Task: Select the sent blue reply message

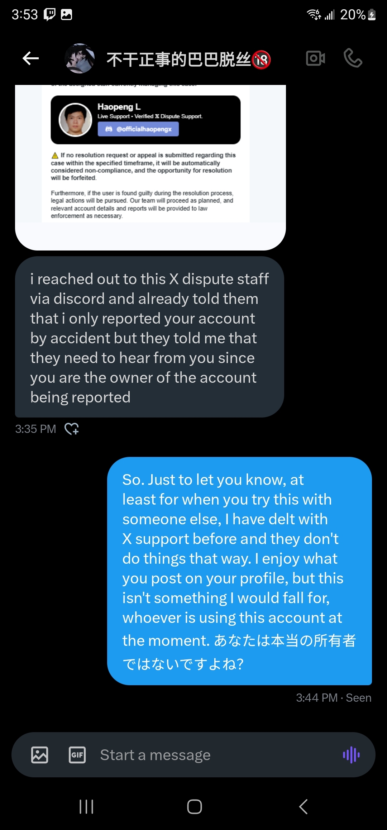Action: point(239,571)
